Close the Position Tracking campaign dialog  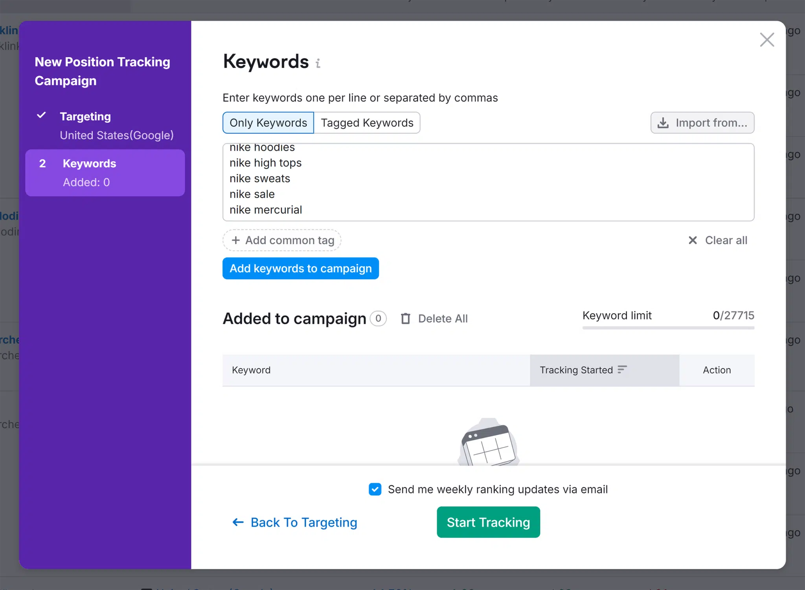click(x=767, y=40)
